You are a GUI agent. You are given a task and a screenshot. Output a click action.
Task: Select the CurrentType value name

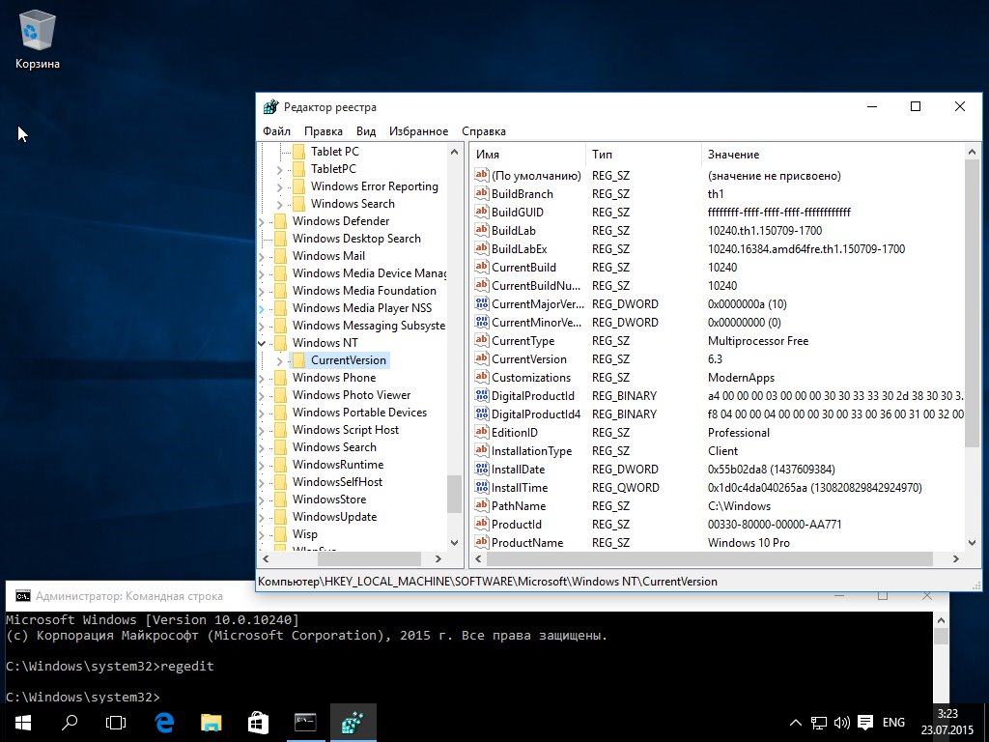pos(523,340)
